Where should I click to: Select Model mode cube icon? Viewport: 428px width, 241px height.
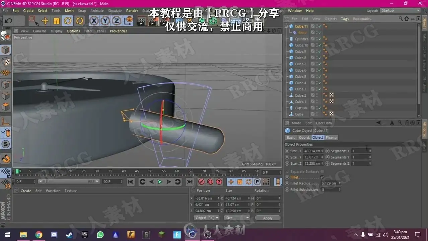click(x=6, y=50)
